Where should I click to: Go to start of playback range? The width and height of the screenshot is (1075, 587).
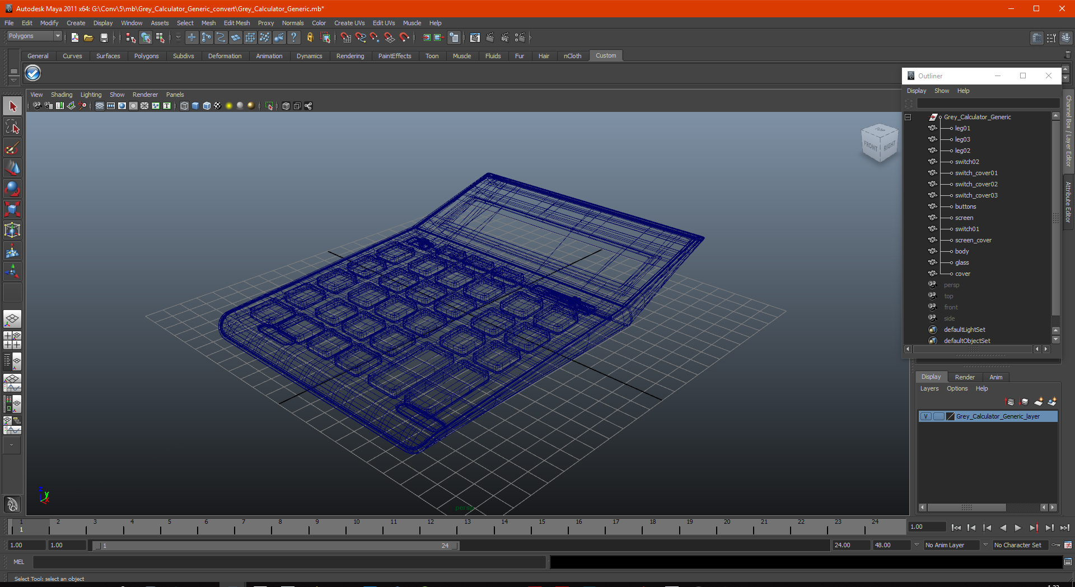(956, 528)
